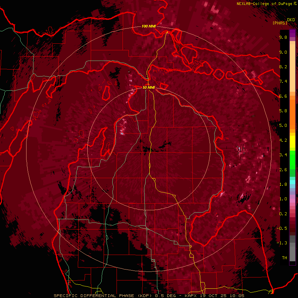Click the NEXLAB-College of DuPage label
Viewport: 298px width, 298px height.
pyautogui.click(x=264, y=4)
